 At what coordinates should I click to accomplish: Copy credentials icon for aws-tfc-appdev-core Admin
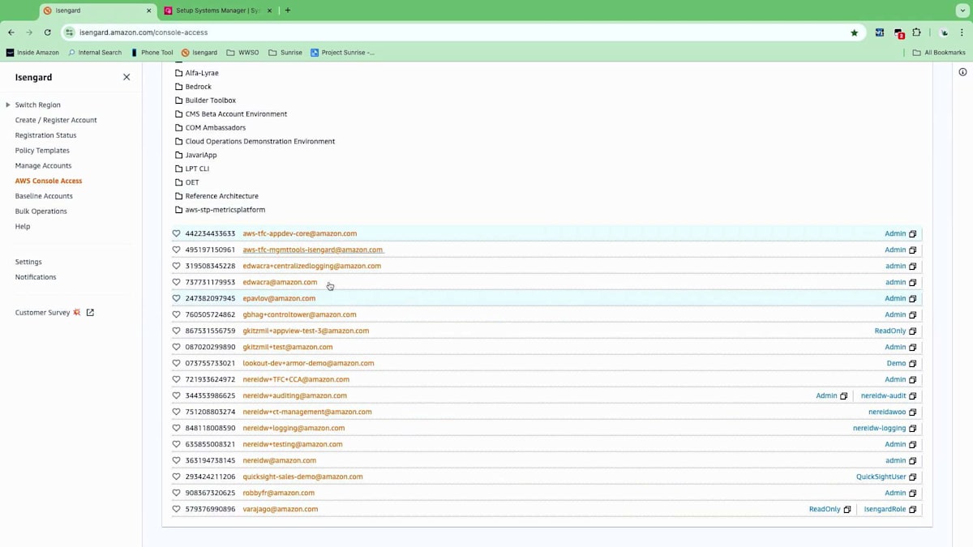(x=912, y=234)
